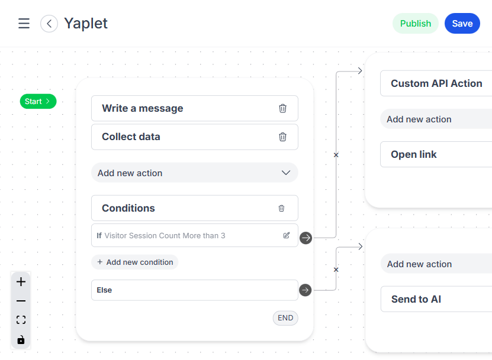
Task: Open Add new action above Open link
Action: (435, 119)
